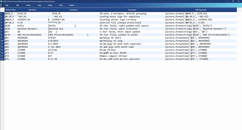Click expression picture.formatstring('@S20', 'Hello')
The height and width of the screenshot is (130, 242).
(x=189, y=26)
